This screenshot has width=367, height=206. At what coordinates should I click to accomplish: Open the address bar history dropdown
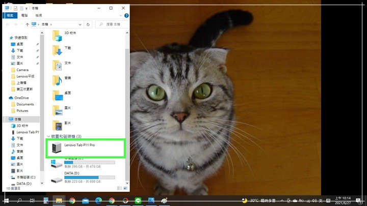click(80, 24)
